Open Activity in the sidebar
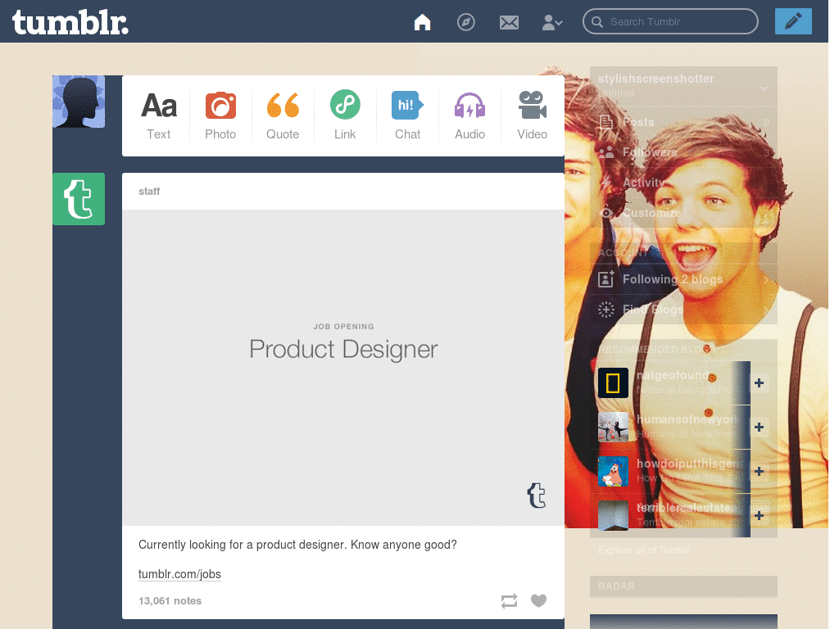Screen dimensions: 839x629 (683, 183)
